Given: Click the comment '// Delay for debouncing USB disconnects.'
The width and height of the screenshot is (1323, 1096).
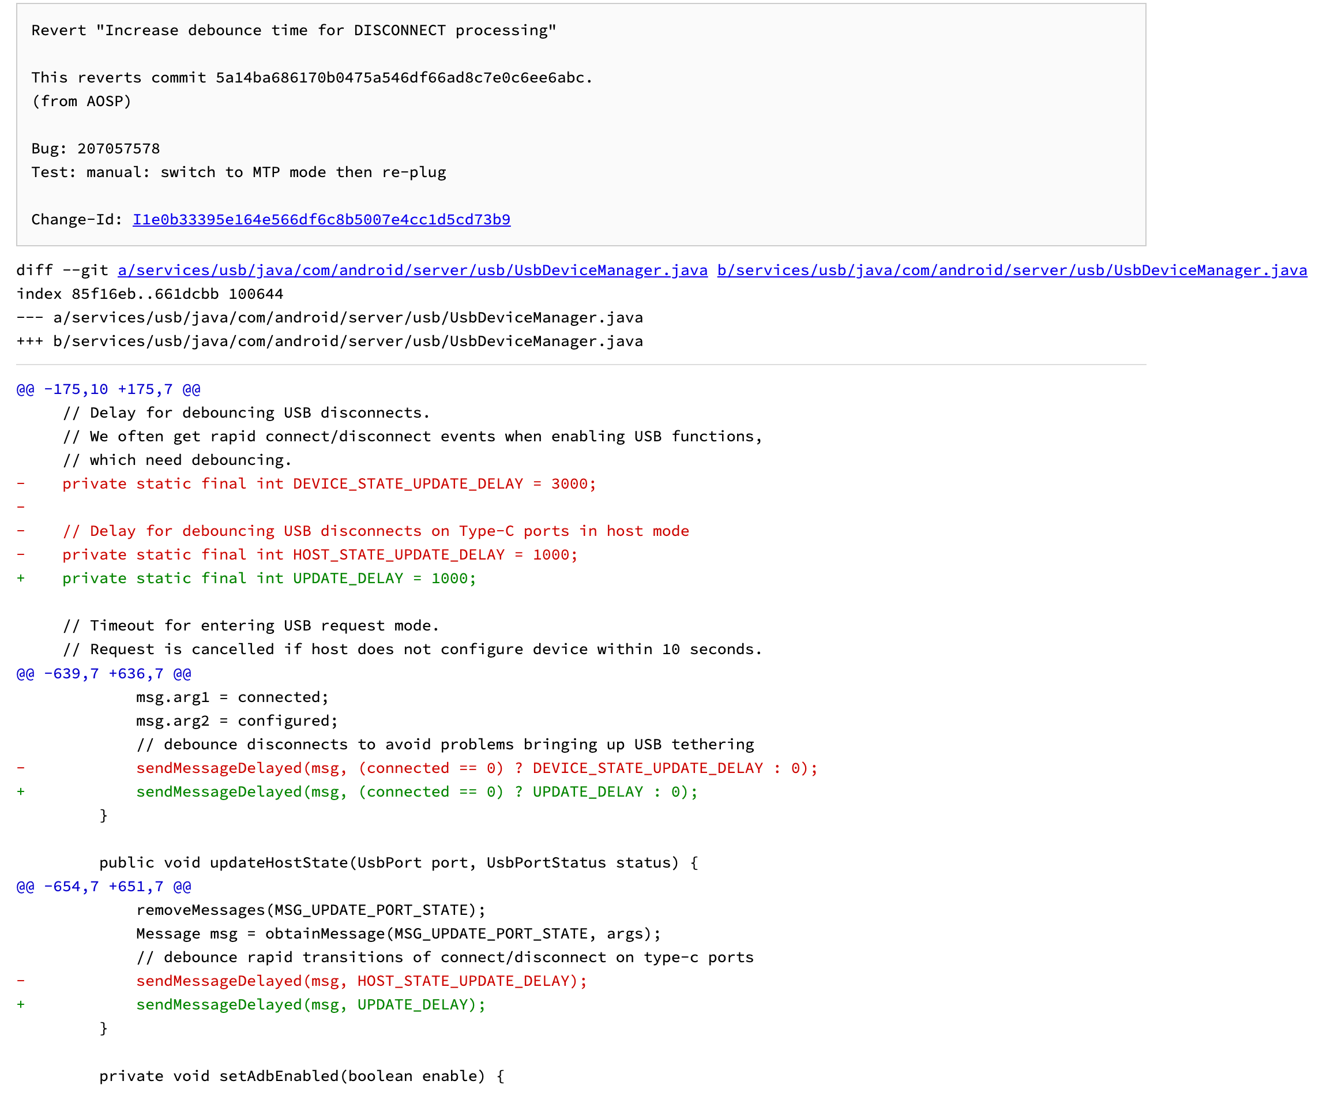Looking at the screenshot, I should tap(246, 413).
